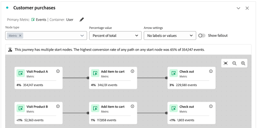Click the '346,131 events' value
The width and height of the screenshot is (257, 128).
108,85
